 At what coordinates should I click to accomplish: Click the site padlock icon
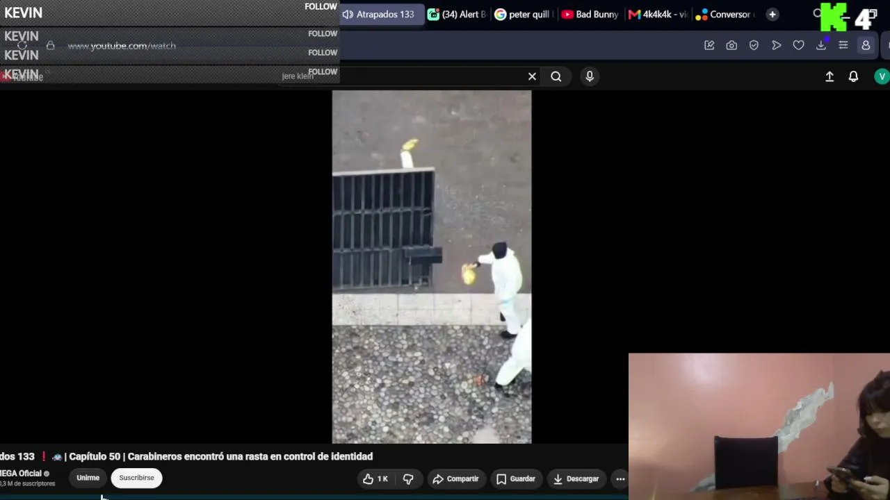(x=50, y=46)
